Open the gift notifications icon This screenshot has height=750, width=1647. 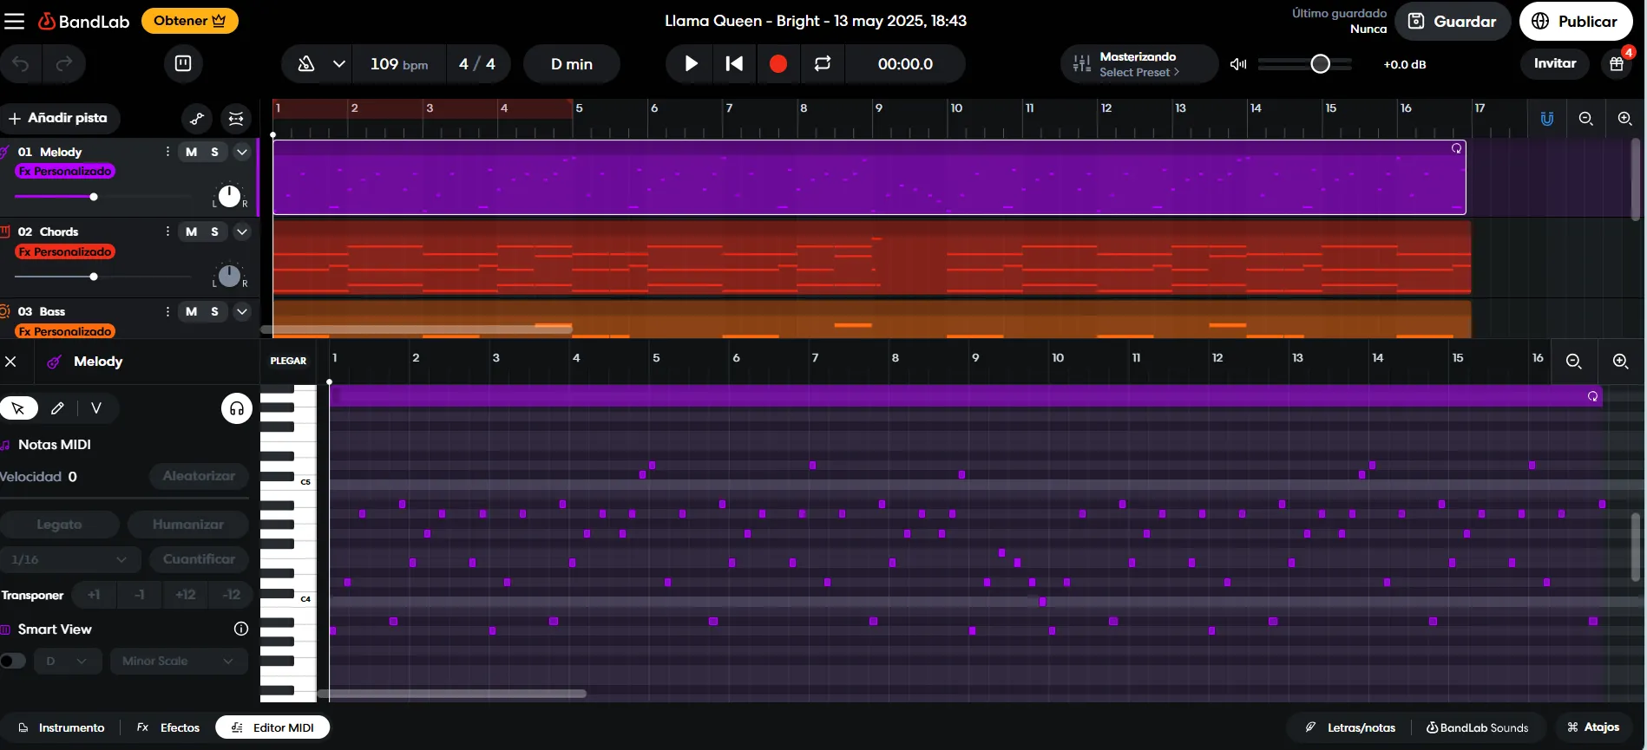point(1617,64)
